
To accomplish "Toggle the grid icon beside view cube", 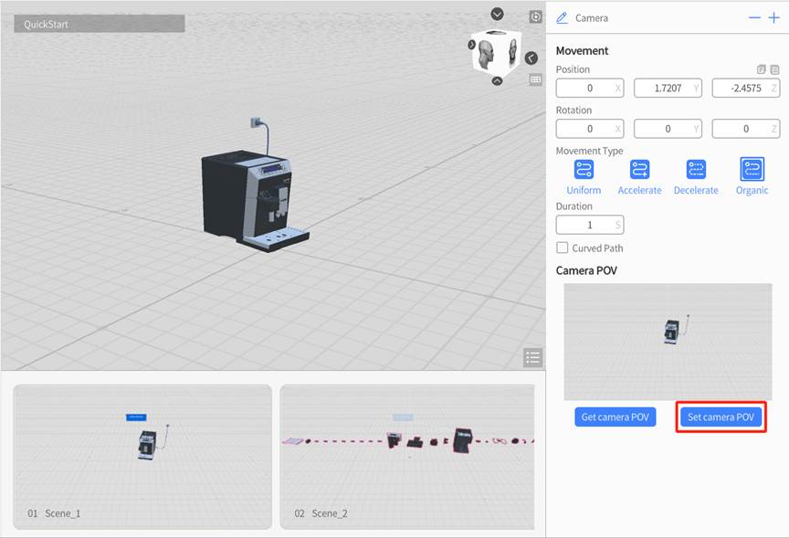I will [x=536, y=79].
